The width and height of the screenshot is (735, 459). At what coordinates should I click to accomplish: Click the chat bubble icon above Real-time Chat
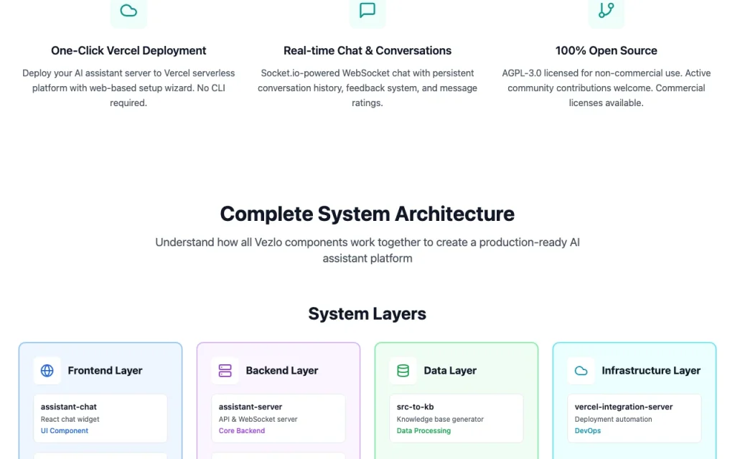tap(367, 10)
